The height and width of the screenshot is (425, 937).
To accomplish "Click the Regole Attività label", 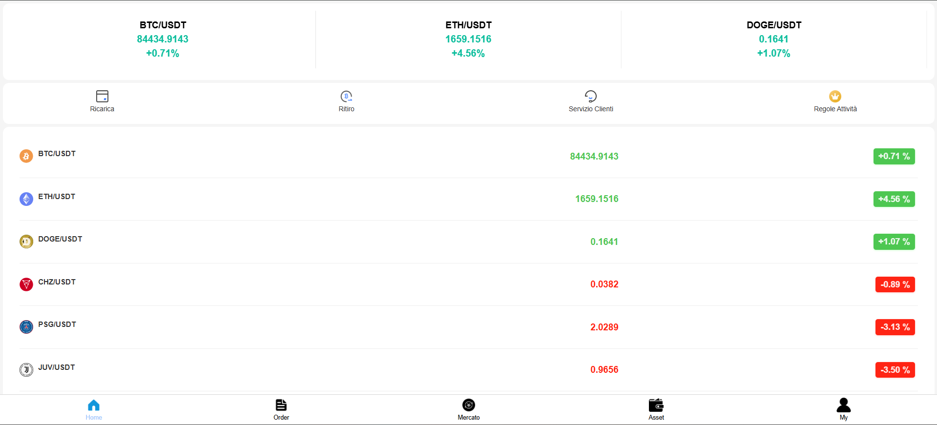I will click(835, 109).
